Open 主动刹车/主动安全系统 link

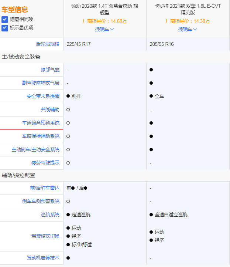click(x=35, y=149)
